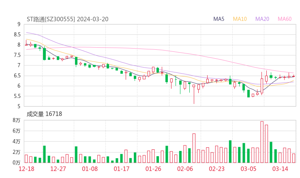Click the 7.5 price axis label
300x178 pixels.
point(17,55)
